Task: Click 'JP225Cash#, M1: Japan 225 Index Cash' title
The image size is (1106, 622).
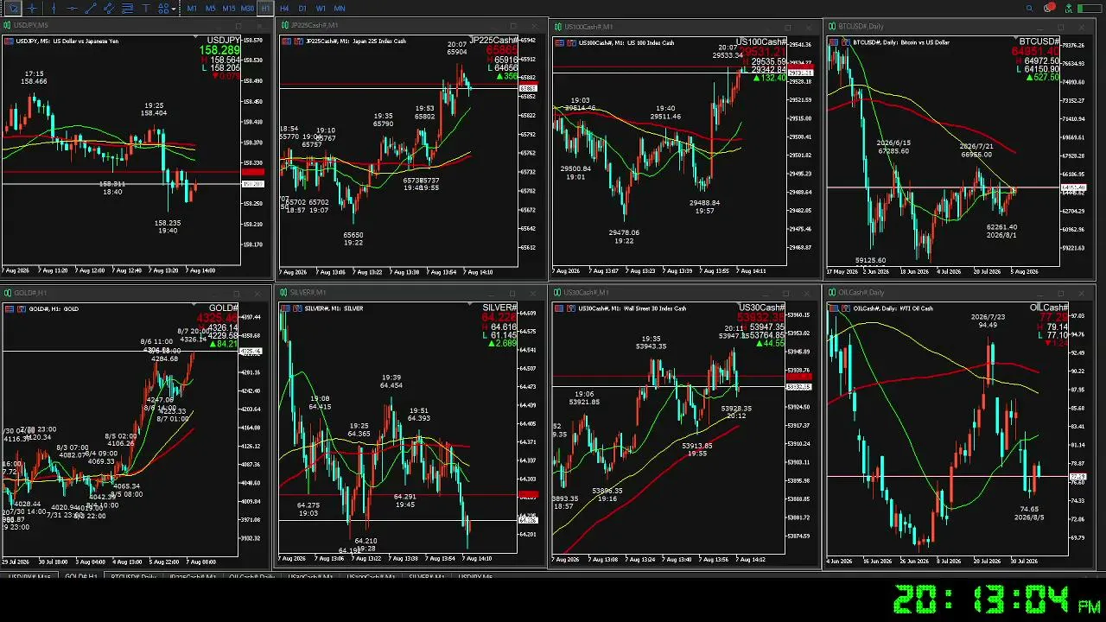Action: point(355,41)
